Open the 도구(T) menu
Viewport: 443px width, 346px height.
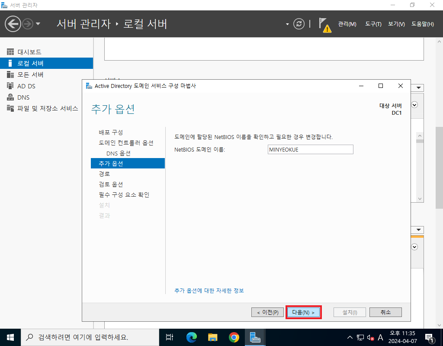[x=373, y=24]
